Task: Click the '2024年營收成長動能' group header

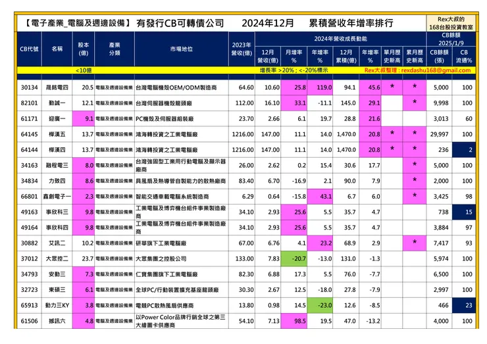Action: tap(340, 39)
